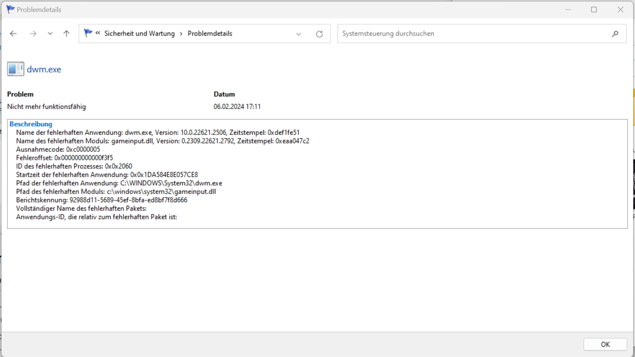
Task: Select the 'Pfad des fehlerhaften Moduls' line
Action: [x=116, y=192]
